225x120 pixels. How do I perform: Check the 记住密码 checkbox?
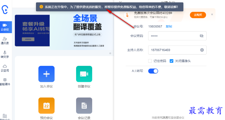pos(150,61)
